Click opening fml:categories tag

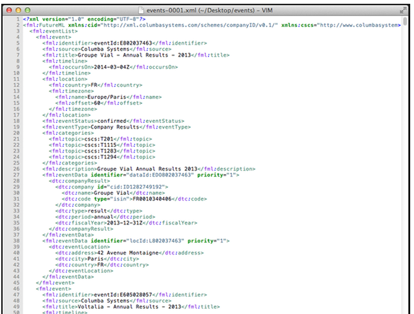(x=68, y=133)
